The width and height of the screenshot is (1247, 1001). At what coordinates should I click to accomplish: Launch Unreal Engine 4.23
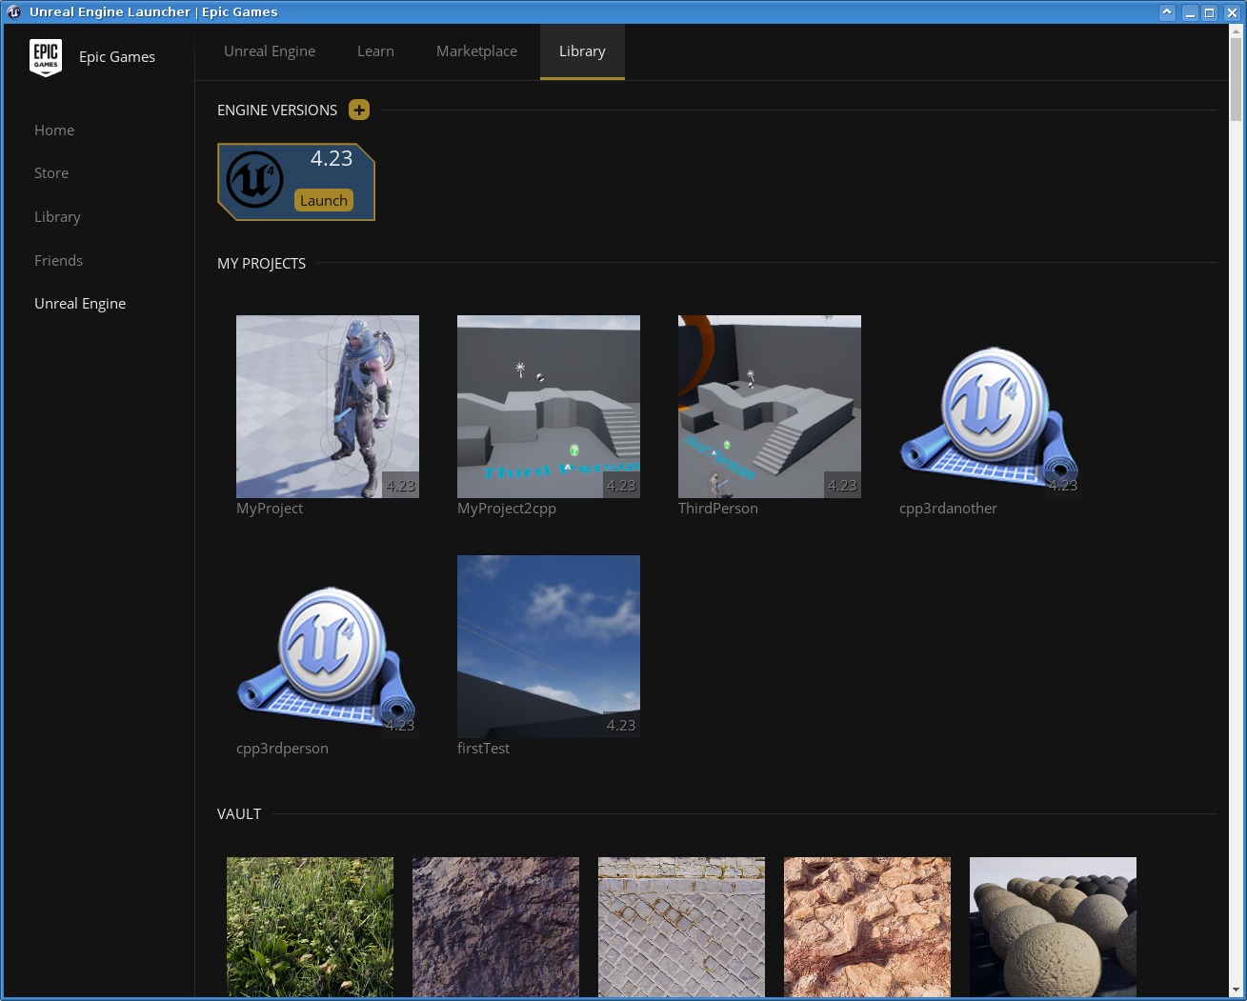[x=324, y=200]
